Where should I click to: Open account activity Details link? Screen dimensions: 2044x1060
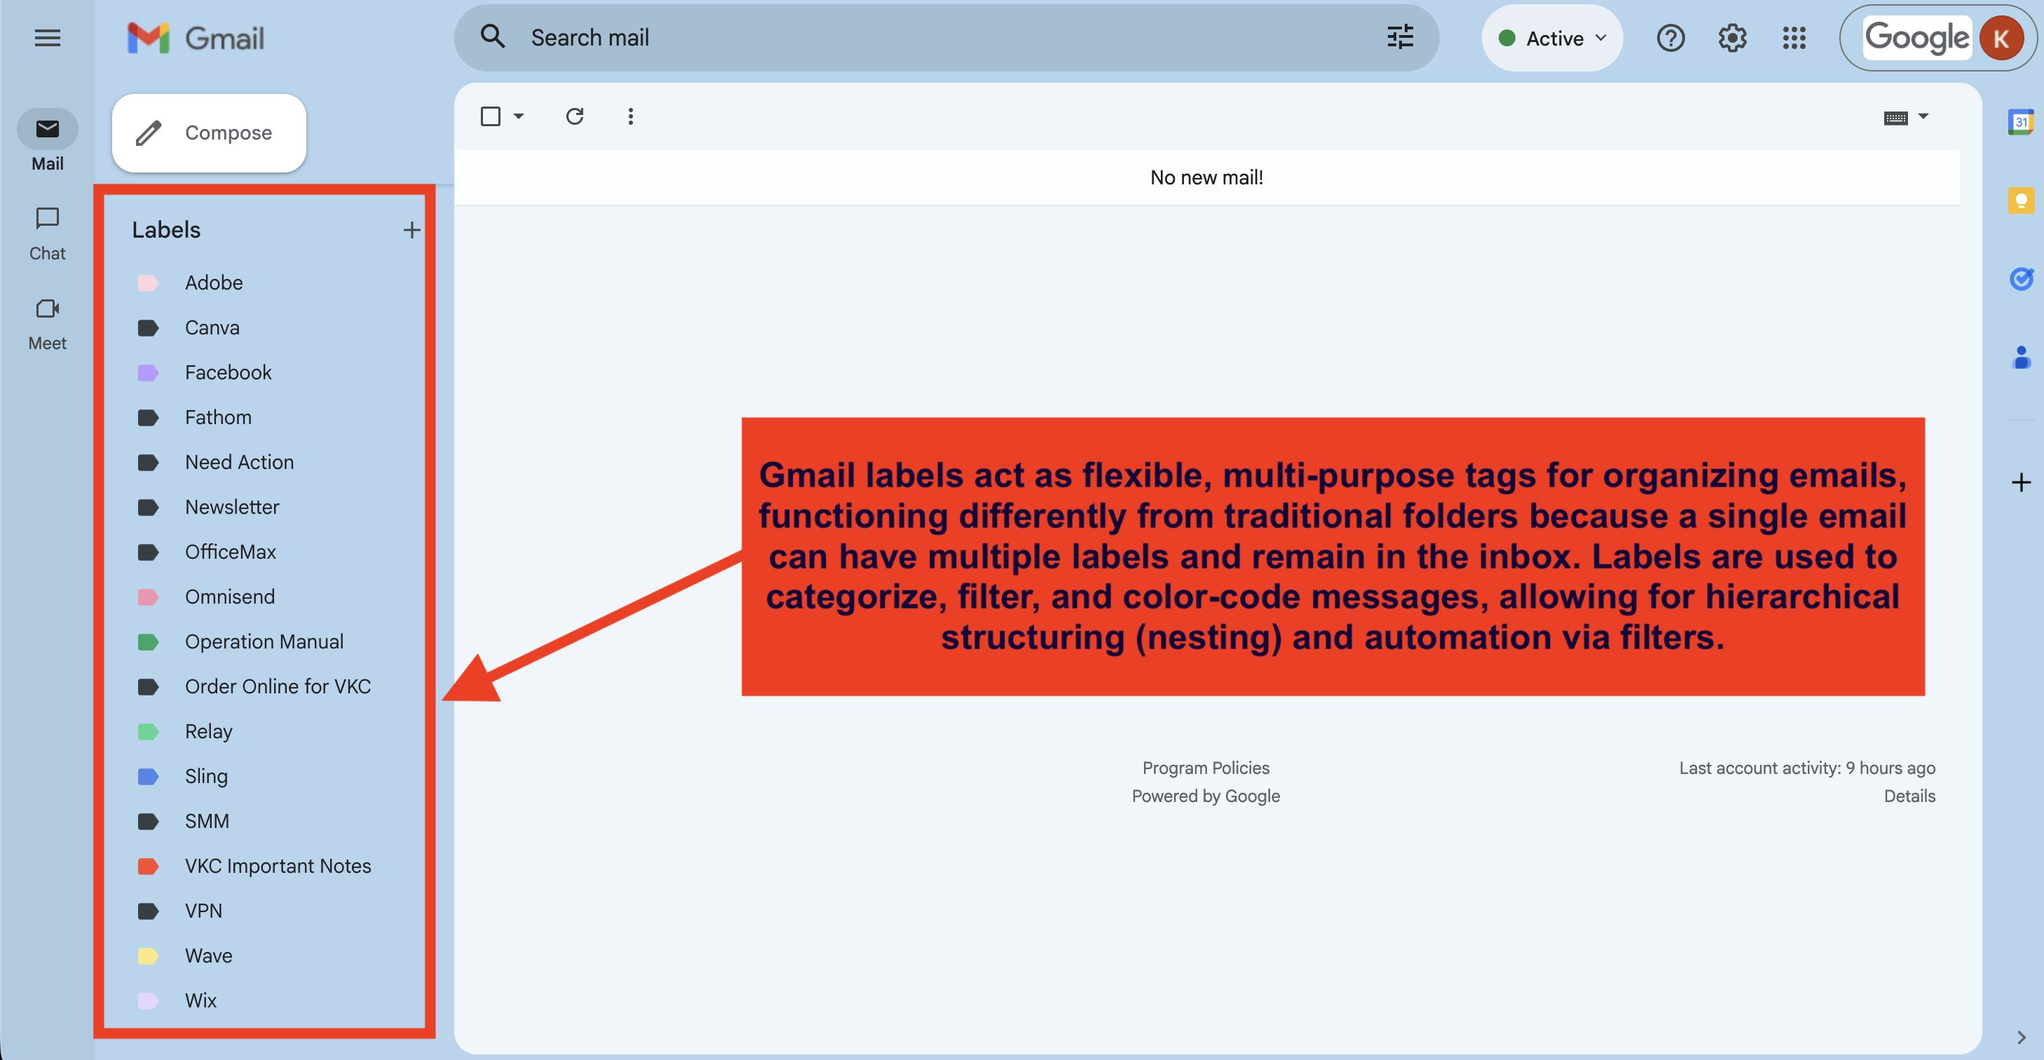coord(1909,796)
